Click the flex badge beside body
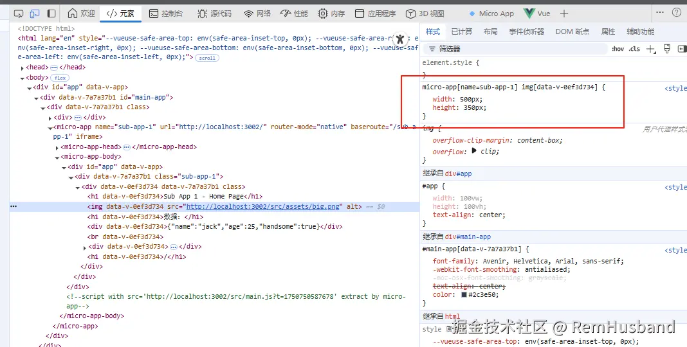 point(60,78)
